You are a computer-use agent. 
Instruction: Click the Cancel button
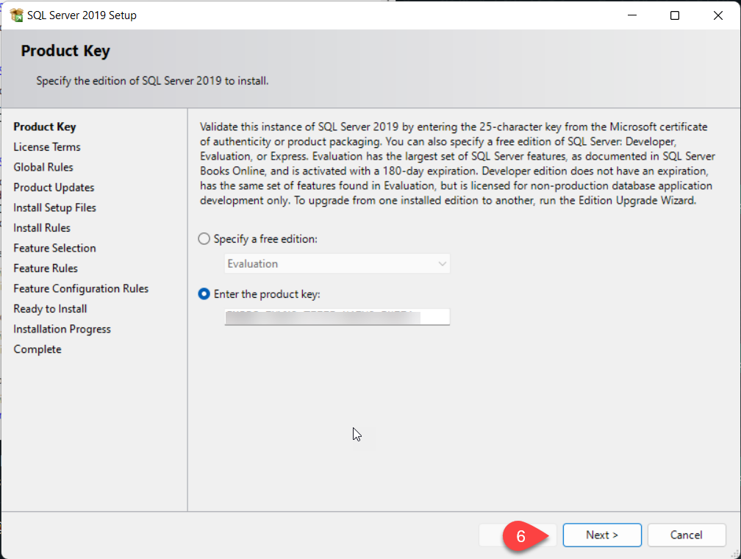(686, 535)
